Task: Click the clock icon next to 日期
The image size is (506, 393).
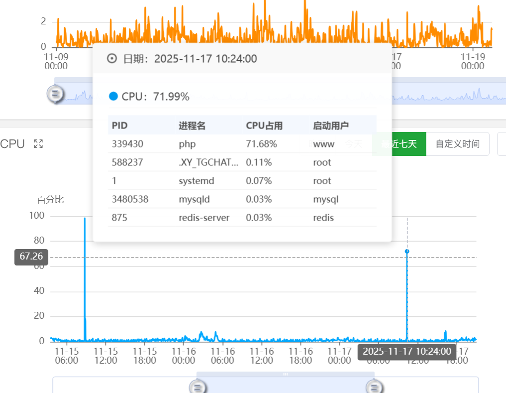Action: [112, 59]
